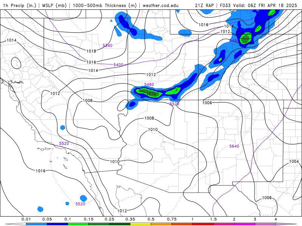Image resolution: width=302 pixels, height=226 pixels.
Task: Click the 1016 isobar label over the ocean
Action: click(x=40, y=171)
